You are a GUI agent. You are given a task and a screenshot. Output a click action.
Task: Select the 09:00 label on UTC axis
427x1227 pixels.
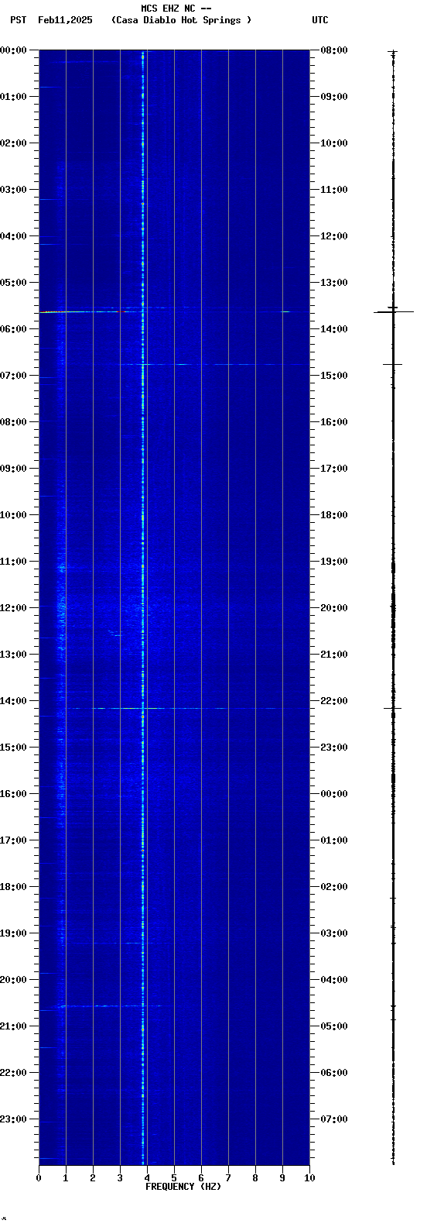pos(333,97)
